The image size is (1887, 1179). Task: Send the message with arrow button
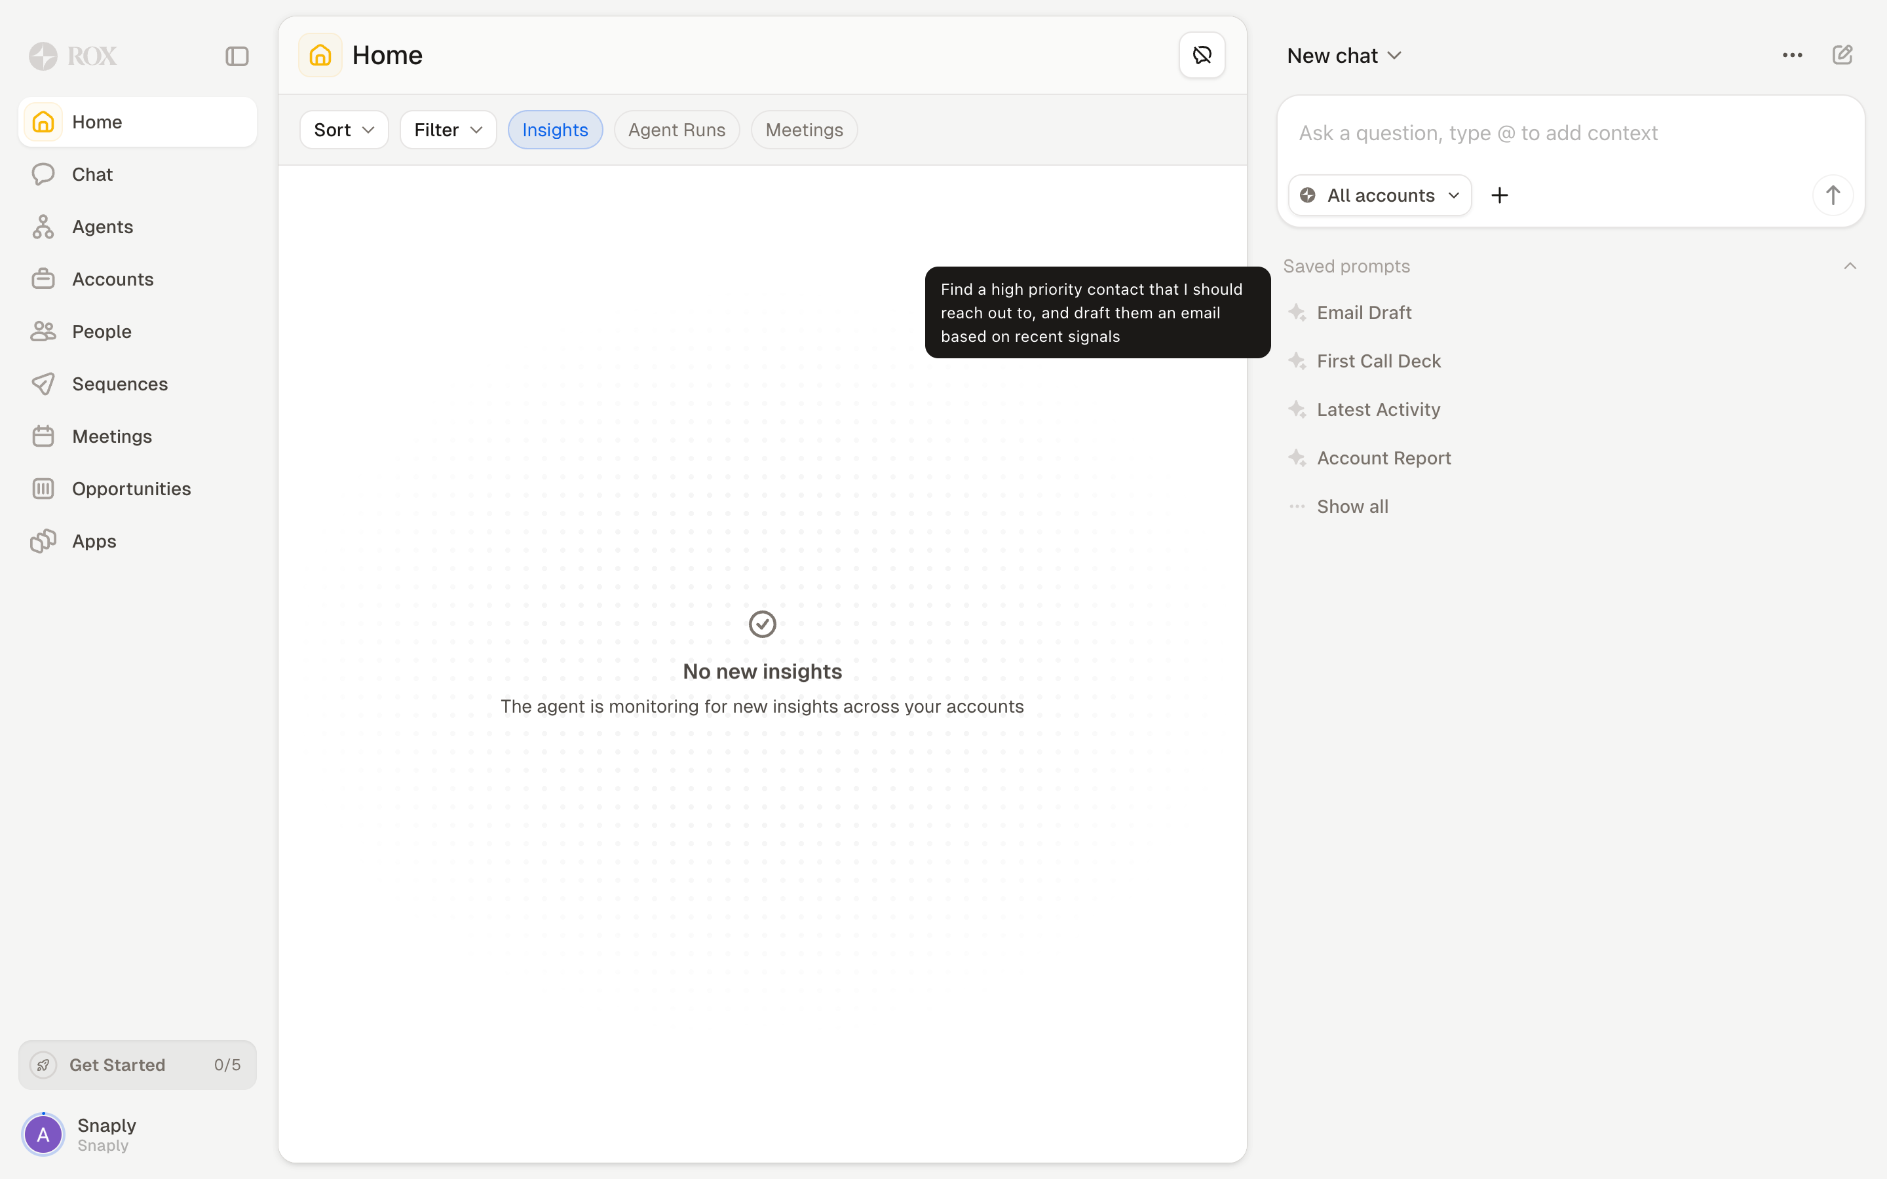coord(1833,195)
